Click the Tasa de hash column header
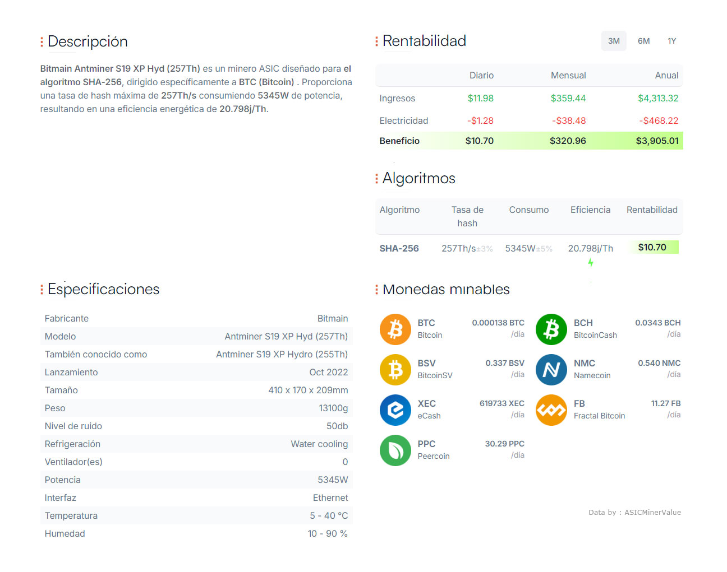This screenshot has height=572, width=727. tap(467, 216)
